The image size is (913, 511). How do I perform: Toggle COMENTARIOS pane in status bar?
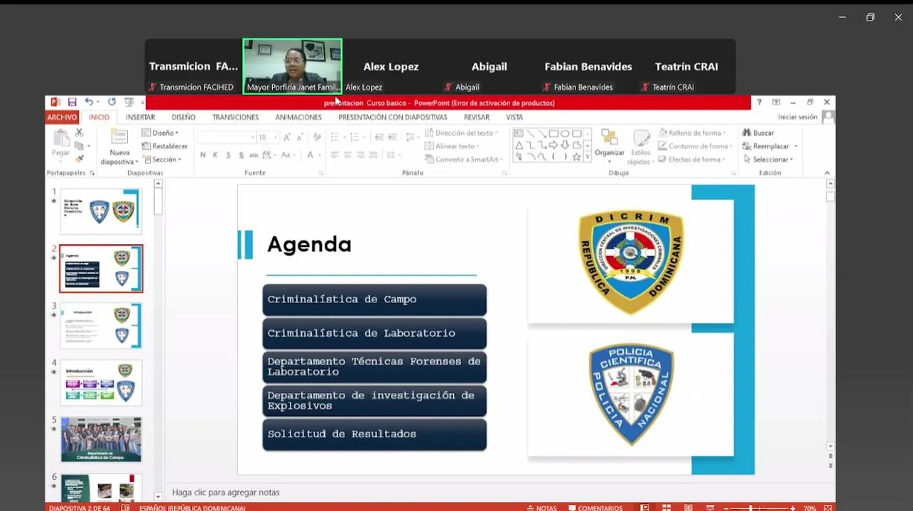pyautogui.click(x=595, y=507)
